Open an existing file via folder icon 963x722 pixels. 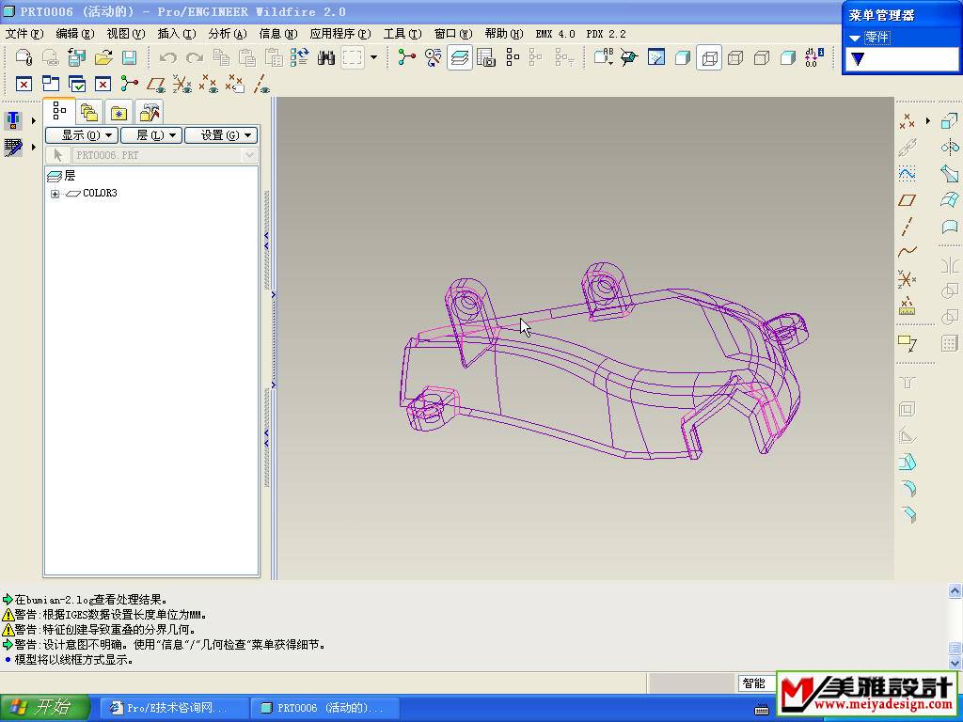point(103,58)
